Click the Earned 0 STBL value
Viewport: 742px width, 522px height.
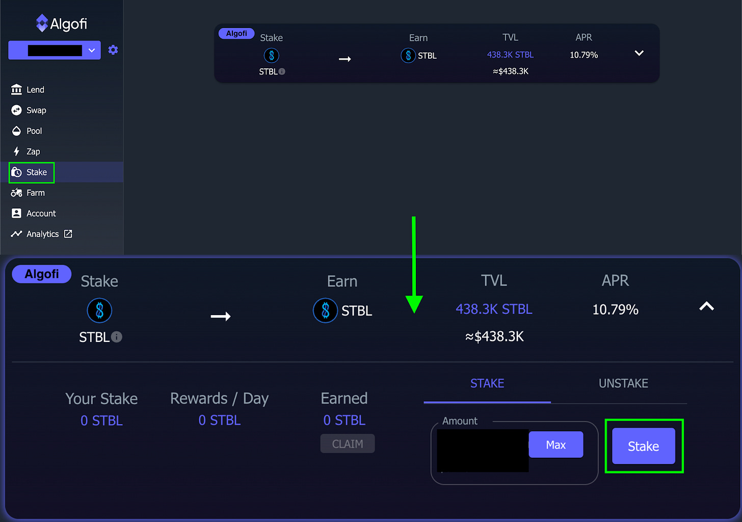[x=344, y=420]
